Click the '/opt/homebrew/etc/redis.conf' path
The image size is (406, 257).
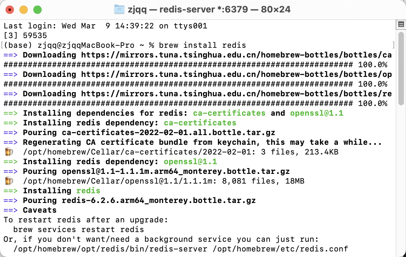point(280,249)
